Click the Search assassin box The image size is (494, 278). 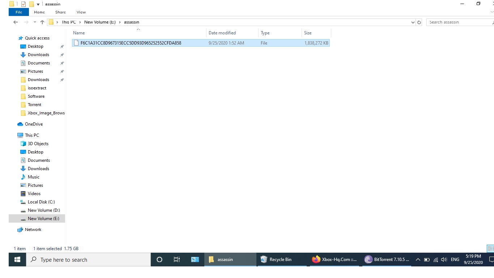pyautogui.click(x=459, y=22)
